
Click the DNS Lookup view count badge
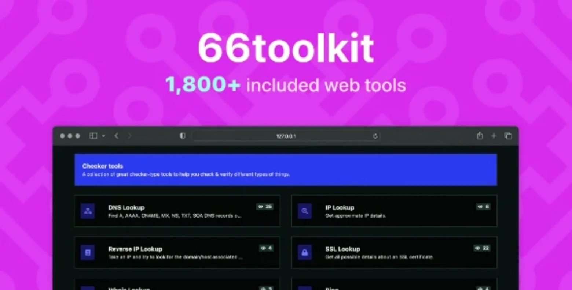pos(265,207)
